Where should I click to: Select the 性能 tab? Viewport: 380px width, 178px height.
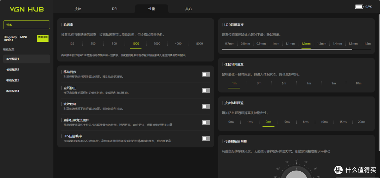coord(152,9)
